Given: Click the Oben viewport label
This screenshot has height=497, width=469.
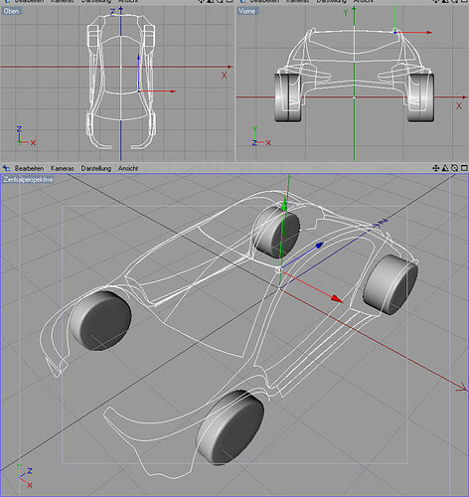Looking at the screenshot, I should coord(11,11).
